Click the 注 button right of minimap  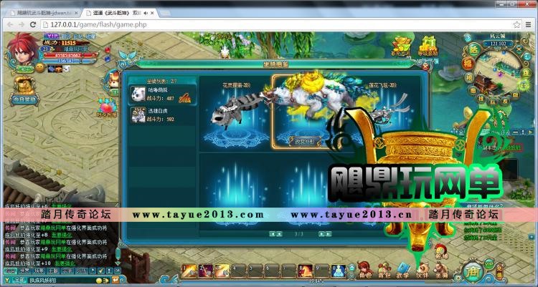pos(527,72)
